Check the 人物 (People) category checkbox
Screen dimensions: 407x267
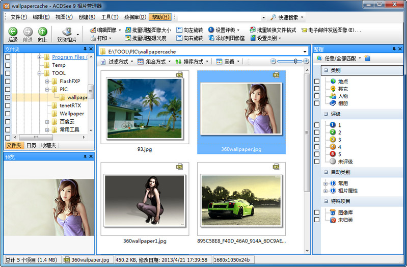pyautogui.click(x=317, y=96)
